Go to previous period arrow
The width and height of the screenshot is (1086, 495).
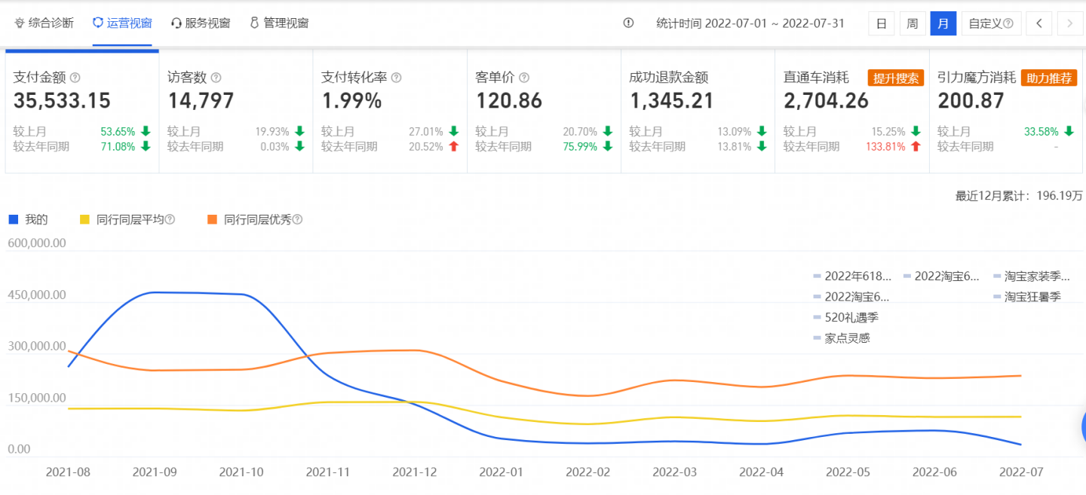tap(1039, 23)
